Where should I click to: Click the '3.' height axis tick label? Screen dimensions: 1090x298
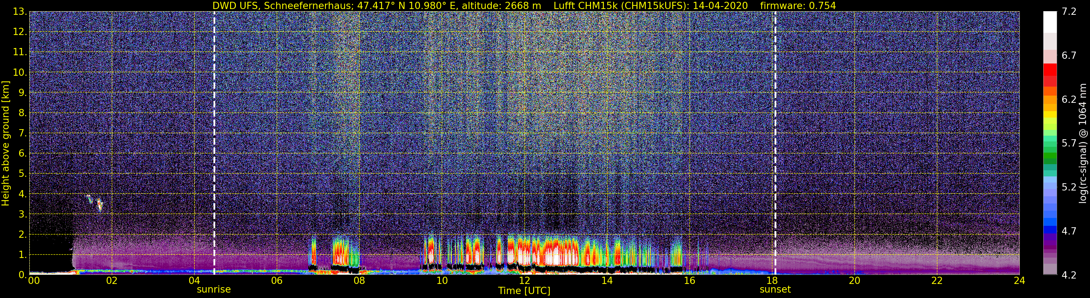(x=22, y=214)
